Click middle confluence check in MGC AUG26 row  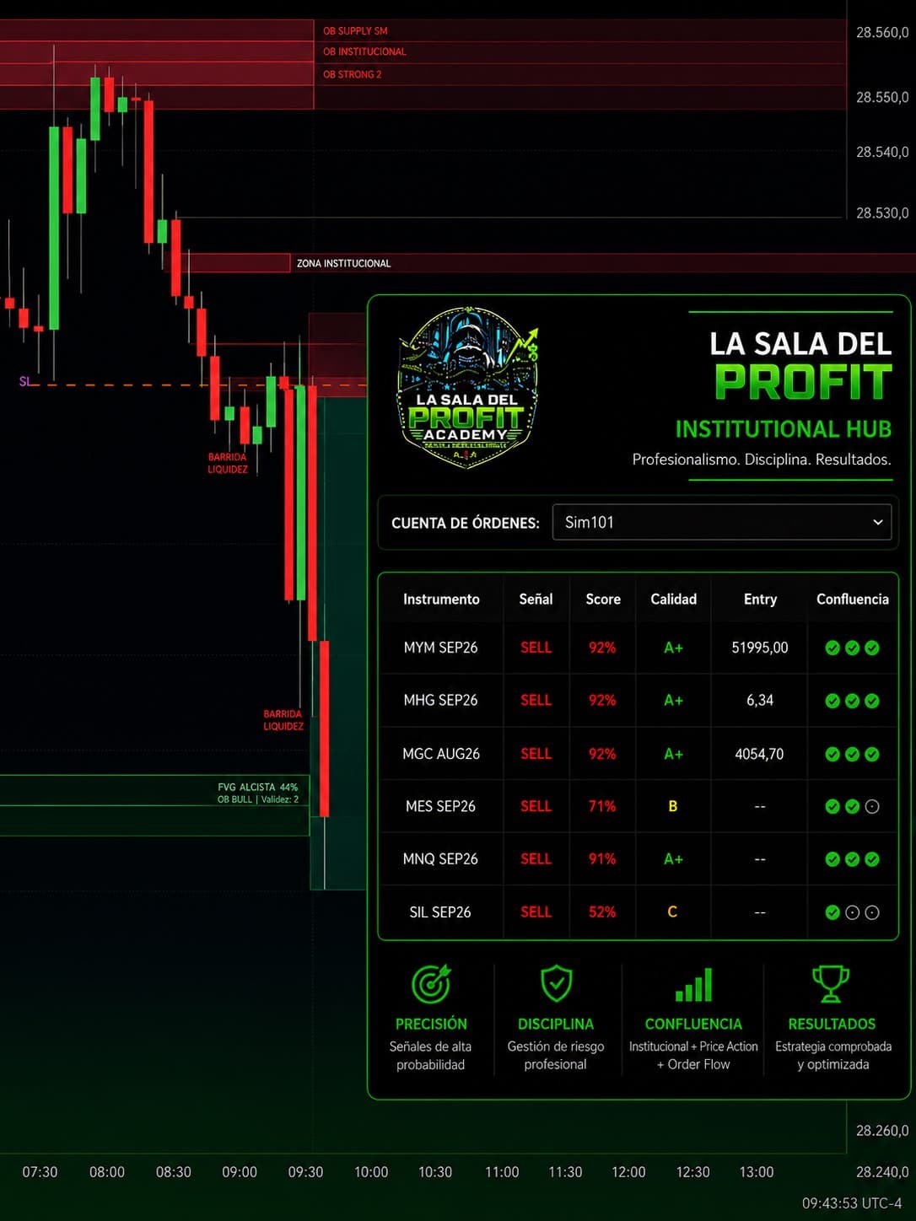click(852, 754)
